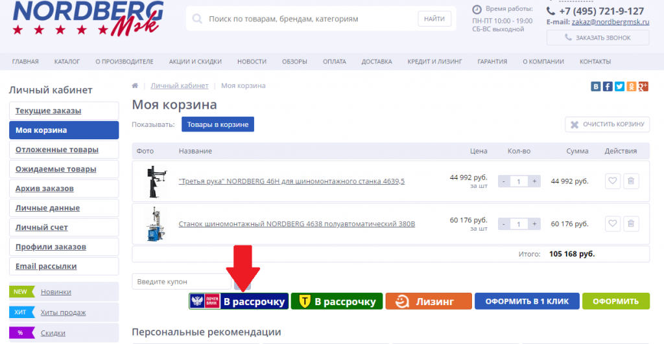Click the Заказать звонок button

[598, 38]
